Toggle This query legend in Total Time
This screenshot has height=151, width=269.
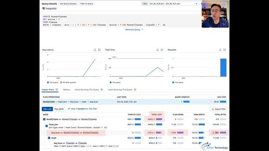pos(115,82)
